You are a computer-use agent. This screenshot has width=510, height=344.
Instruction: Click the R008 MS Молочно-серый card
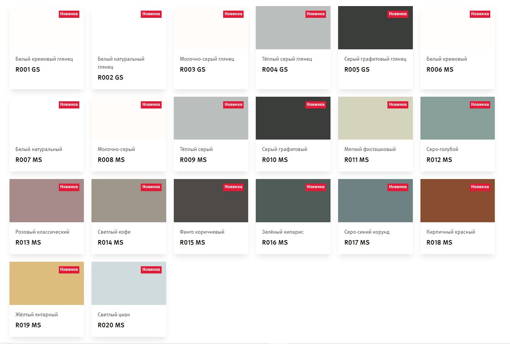click(x=129, y=134)
